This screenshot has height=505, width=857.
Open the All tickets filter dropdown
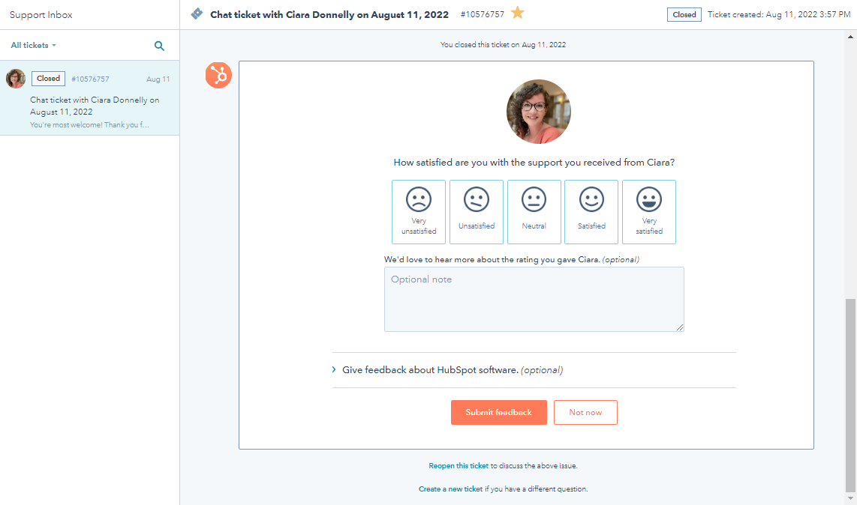[x=32, y=45]
